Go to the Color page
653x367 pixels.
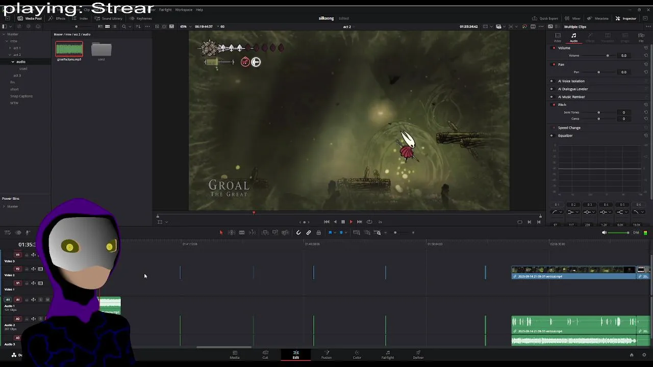pos(357,355)
